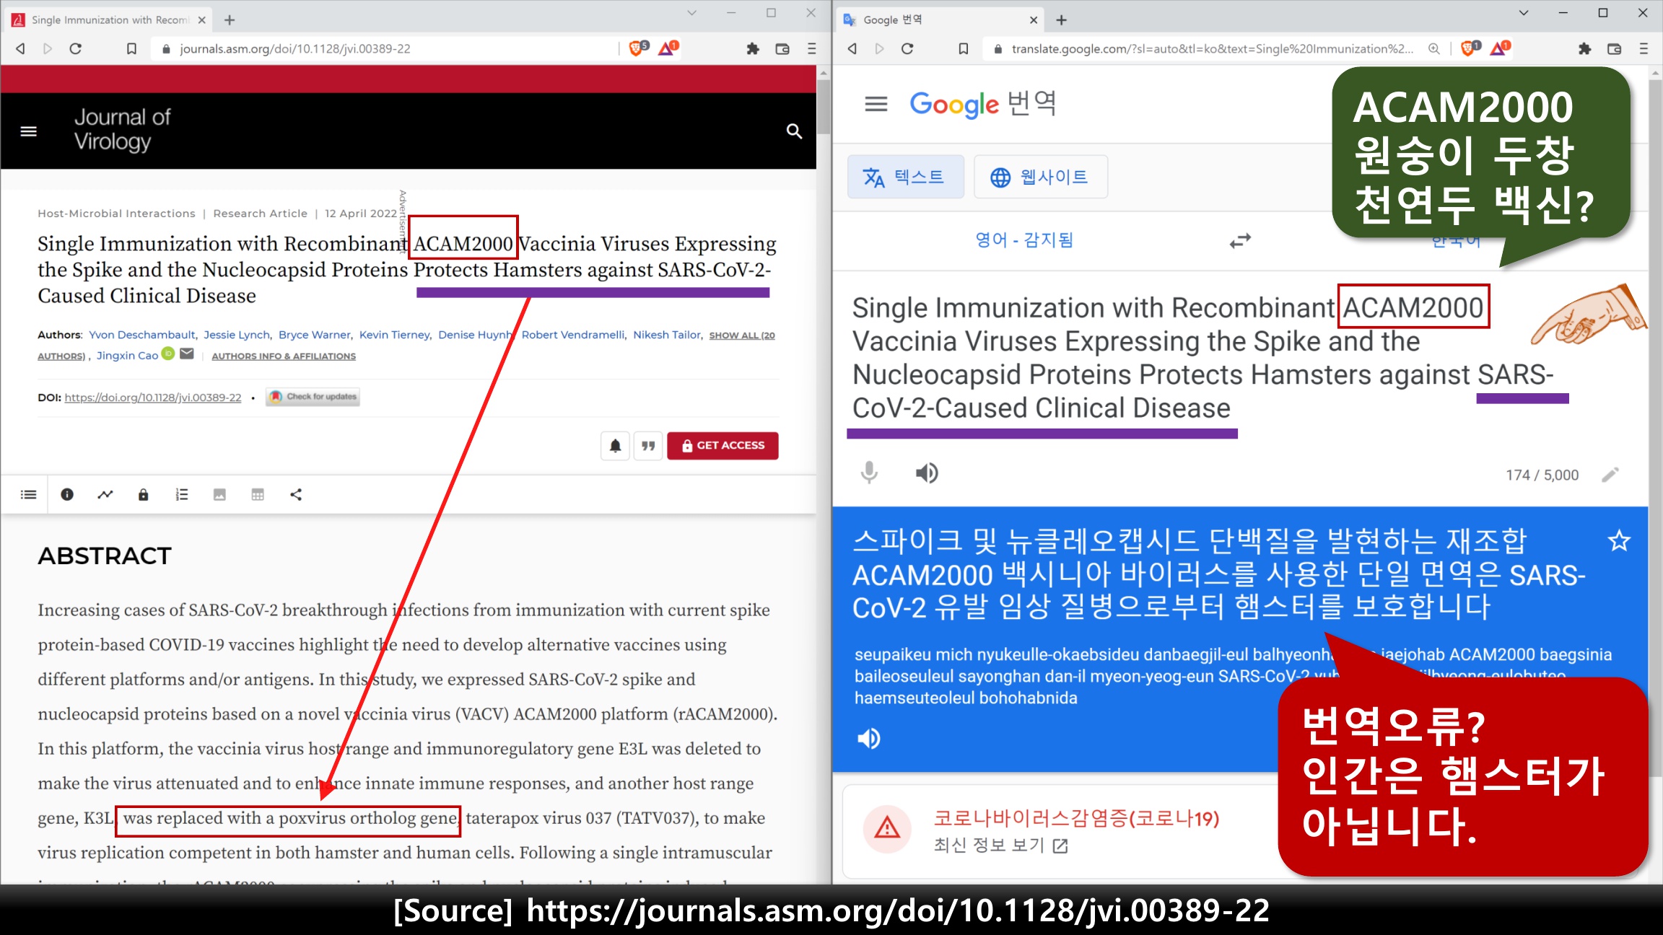Image resolution: width=1663 pixels, height=935 pixels.
Task: Click the search icon on the Journal of Virology header
Action: [x=794, y=131]
